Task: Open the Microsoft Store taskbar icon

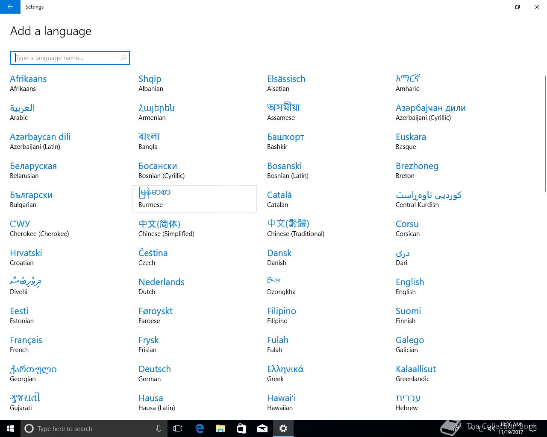Action: tap(241, 428)
